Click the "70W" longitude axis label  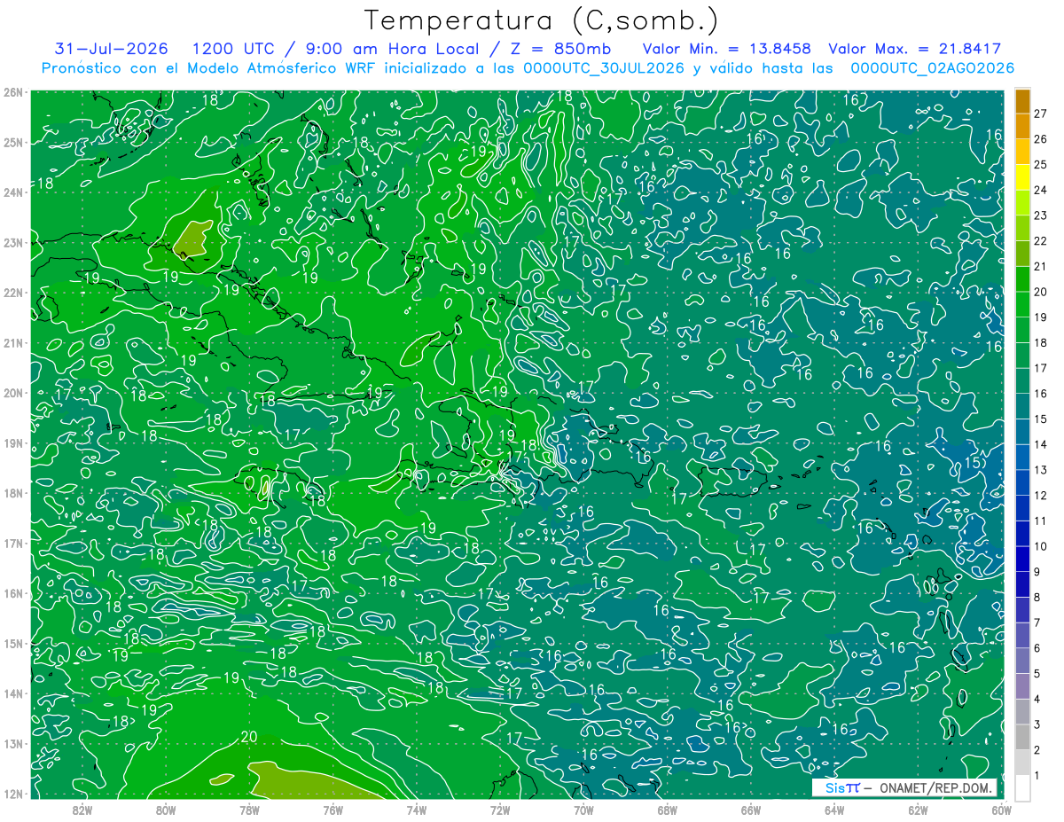[x=583, y=810]
